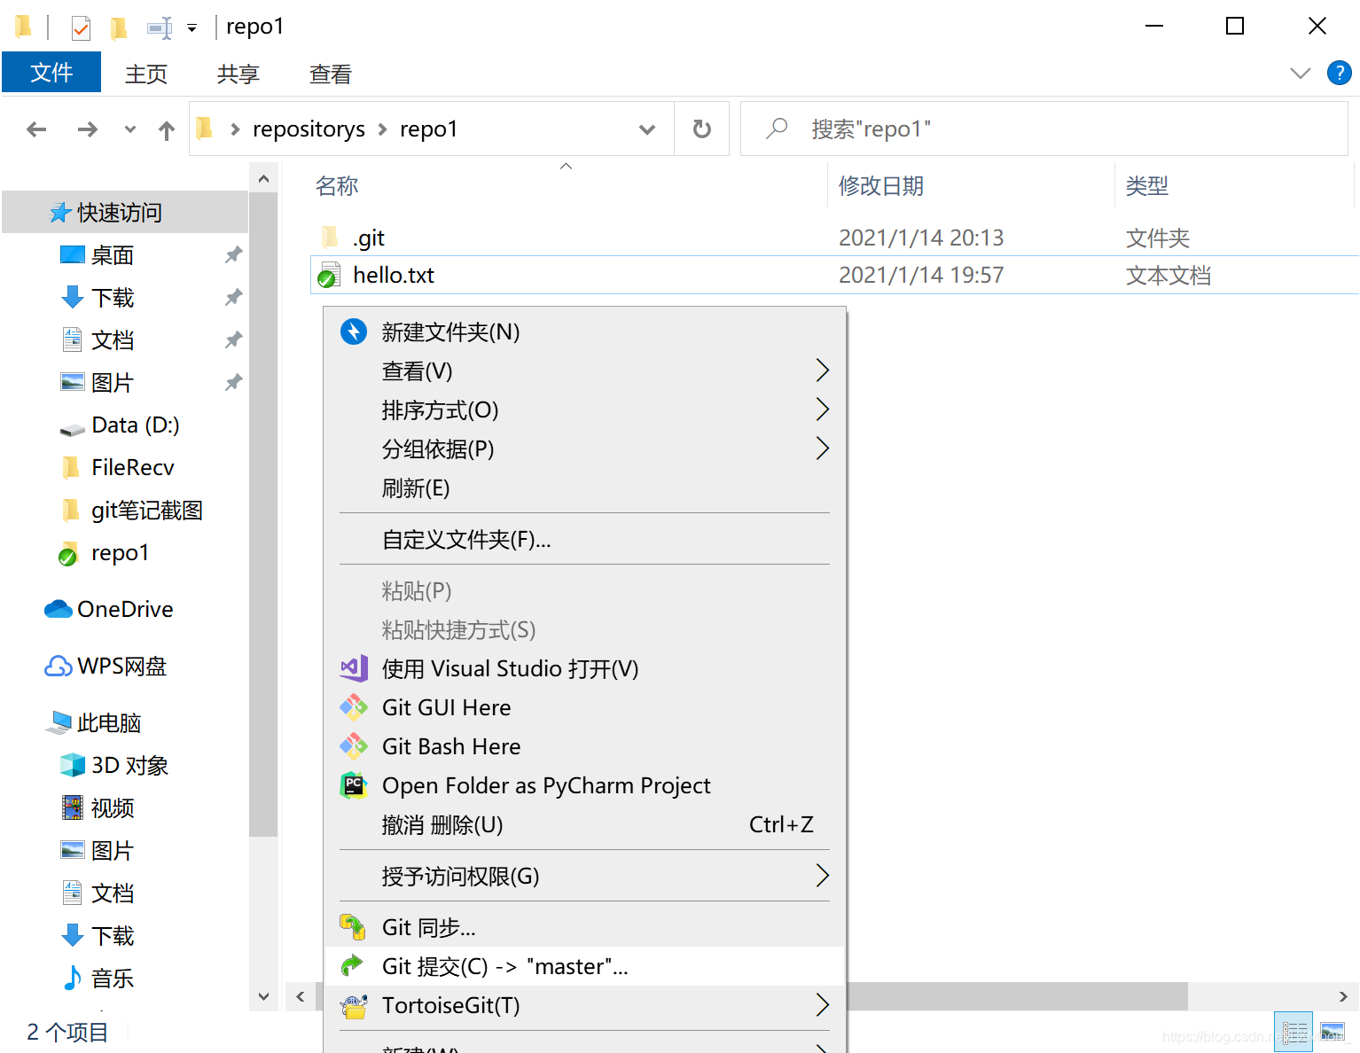Unpin 图片 pin icon in quick access
Screen dimensions: 1360x1053
tap(233, 383)
